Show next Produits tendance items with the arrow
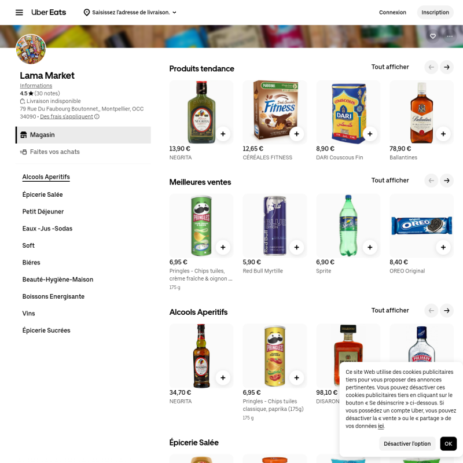This screenshot has height=463, width=463. tap(446, 67)
